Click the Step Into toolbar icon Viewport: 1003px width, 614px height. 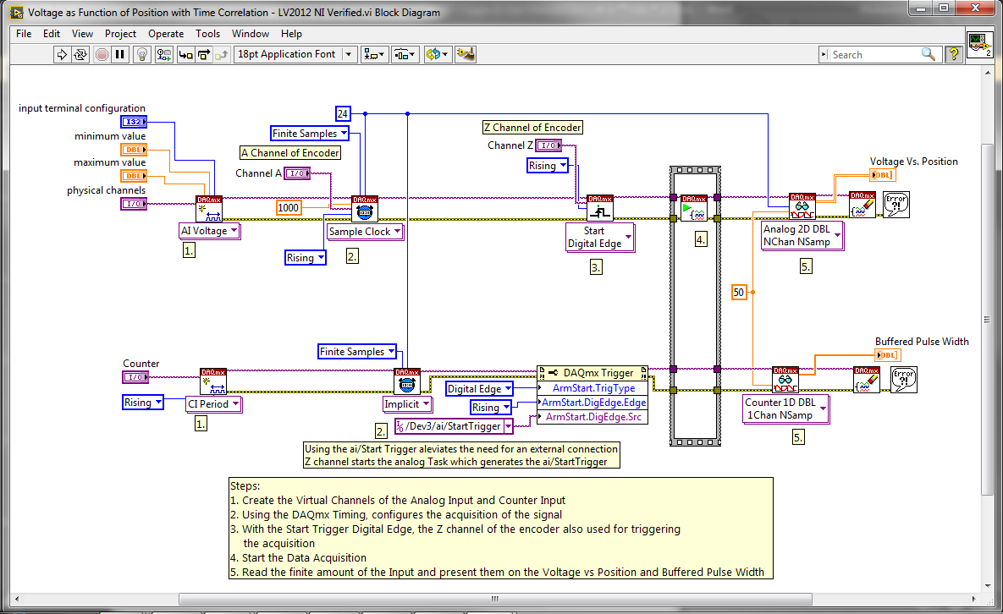coord(185,54)
